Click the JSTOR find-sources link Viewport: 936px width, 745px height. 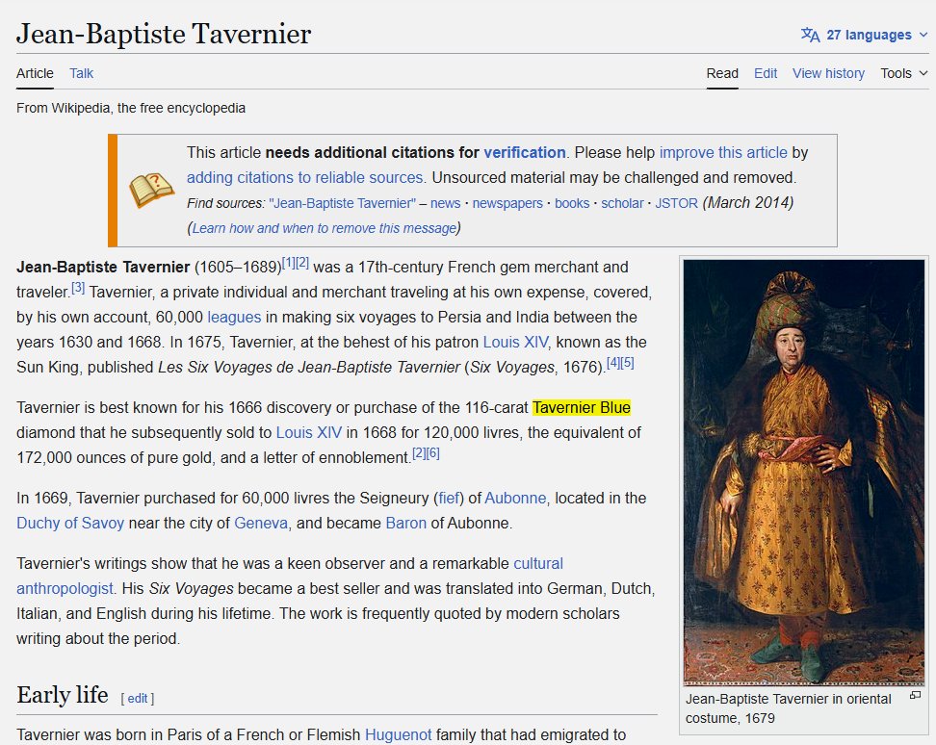click(x=676, y=203)
